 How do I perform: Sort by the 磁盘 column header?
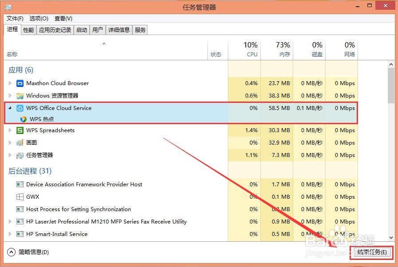[309, 50]
